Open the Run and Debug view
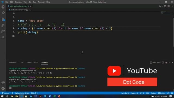This screenshot has height=98, width=174. click(3, 25)
